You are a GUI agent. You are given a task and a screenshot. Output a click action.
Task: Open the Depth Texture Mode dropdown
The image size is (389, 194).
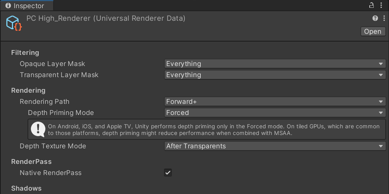275,146
